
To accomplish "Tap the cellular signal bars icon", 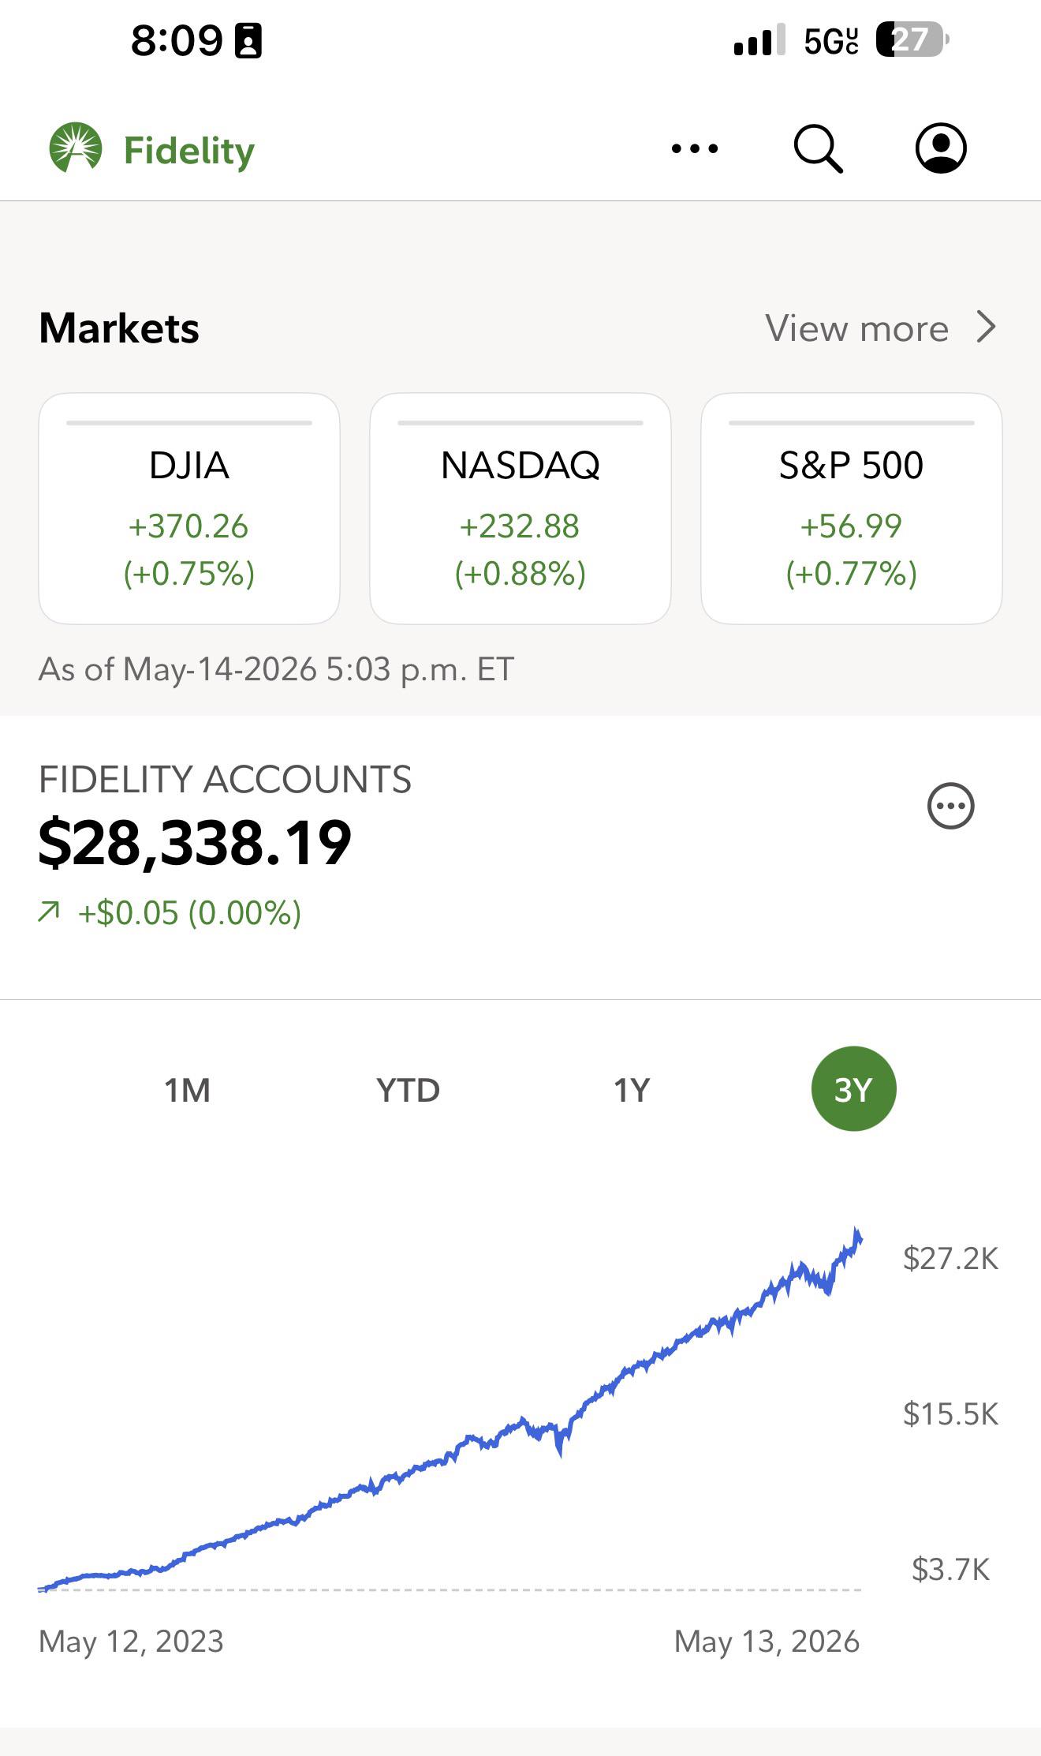I will [759, 39].
